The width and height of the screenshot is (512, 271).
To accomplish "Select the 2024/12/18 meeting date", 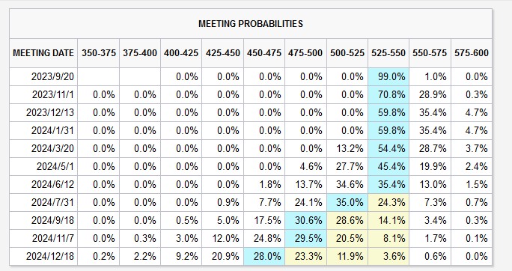I will [50, 256].
